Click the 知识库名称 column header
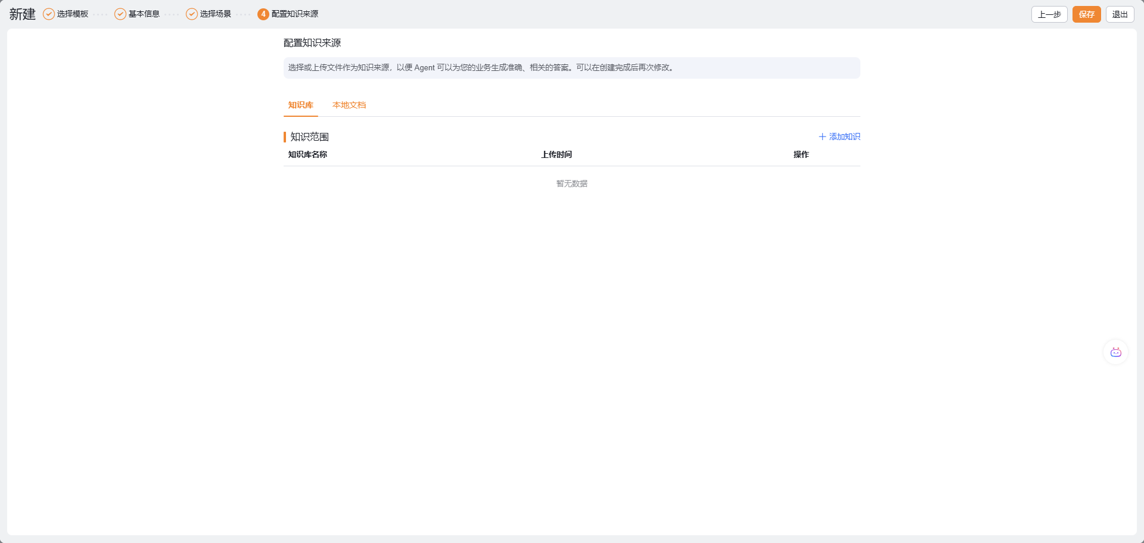Viewport: 1144px width, 543px height. click(307, 155)
